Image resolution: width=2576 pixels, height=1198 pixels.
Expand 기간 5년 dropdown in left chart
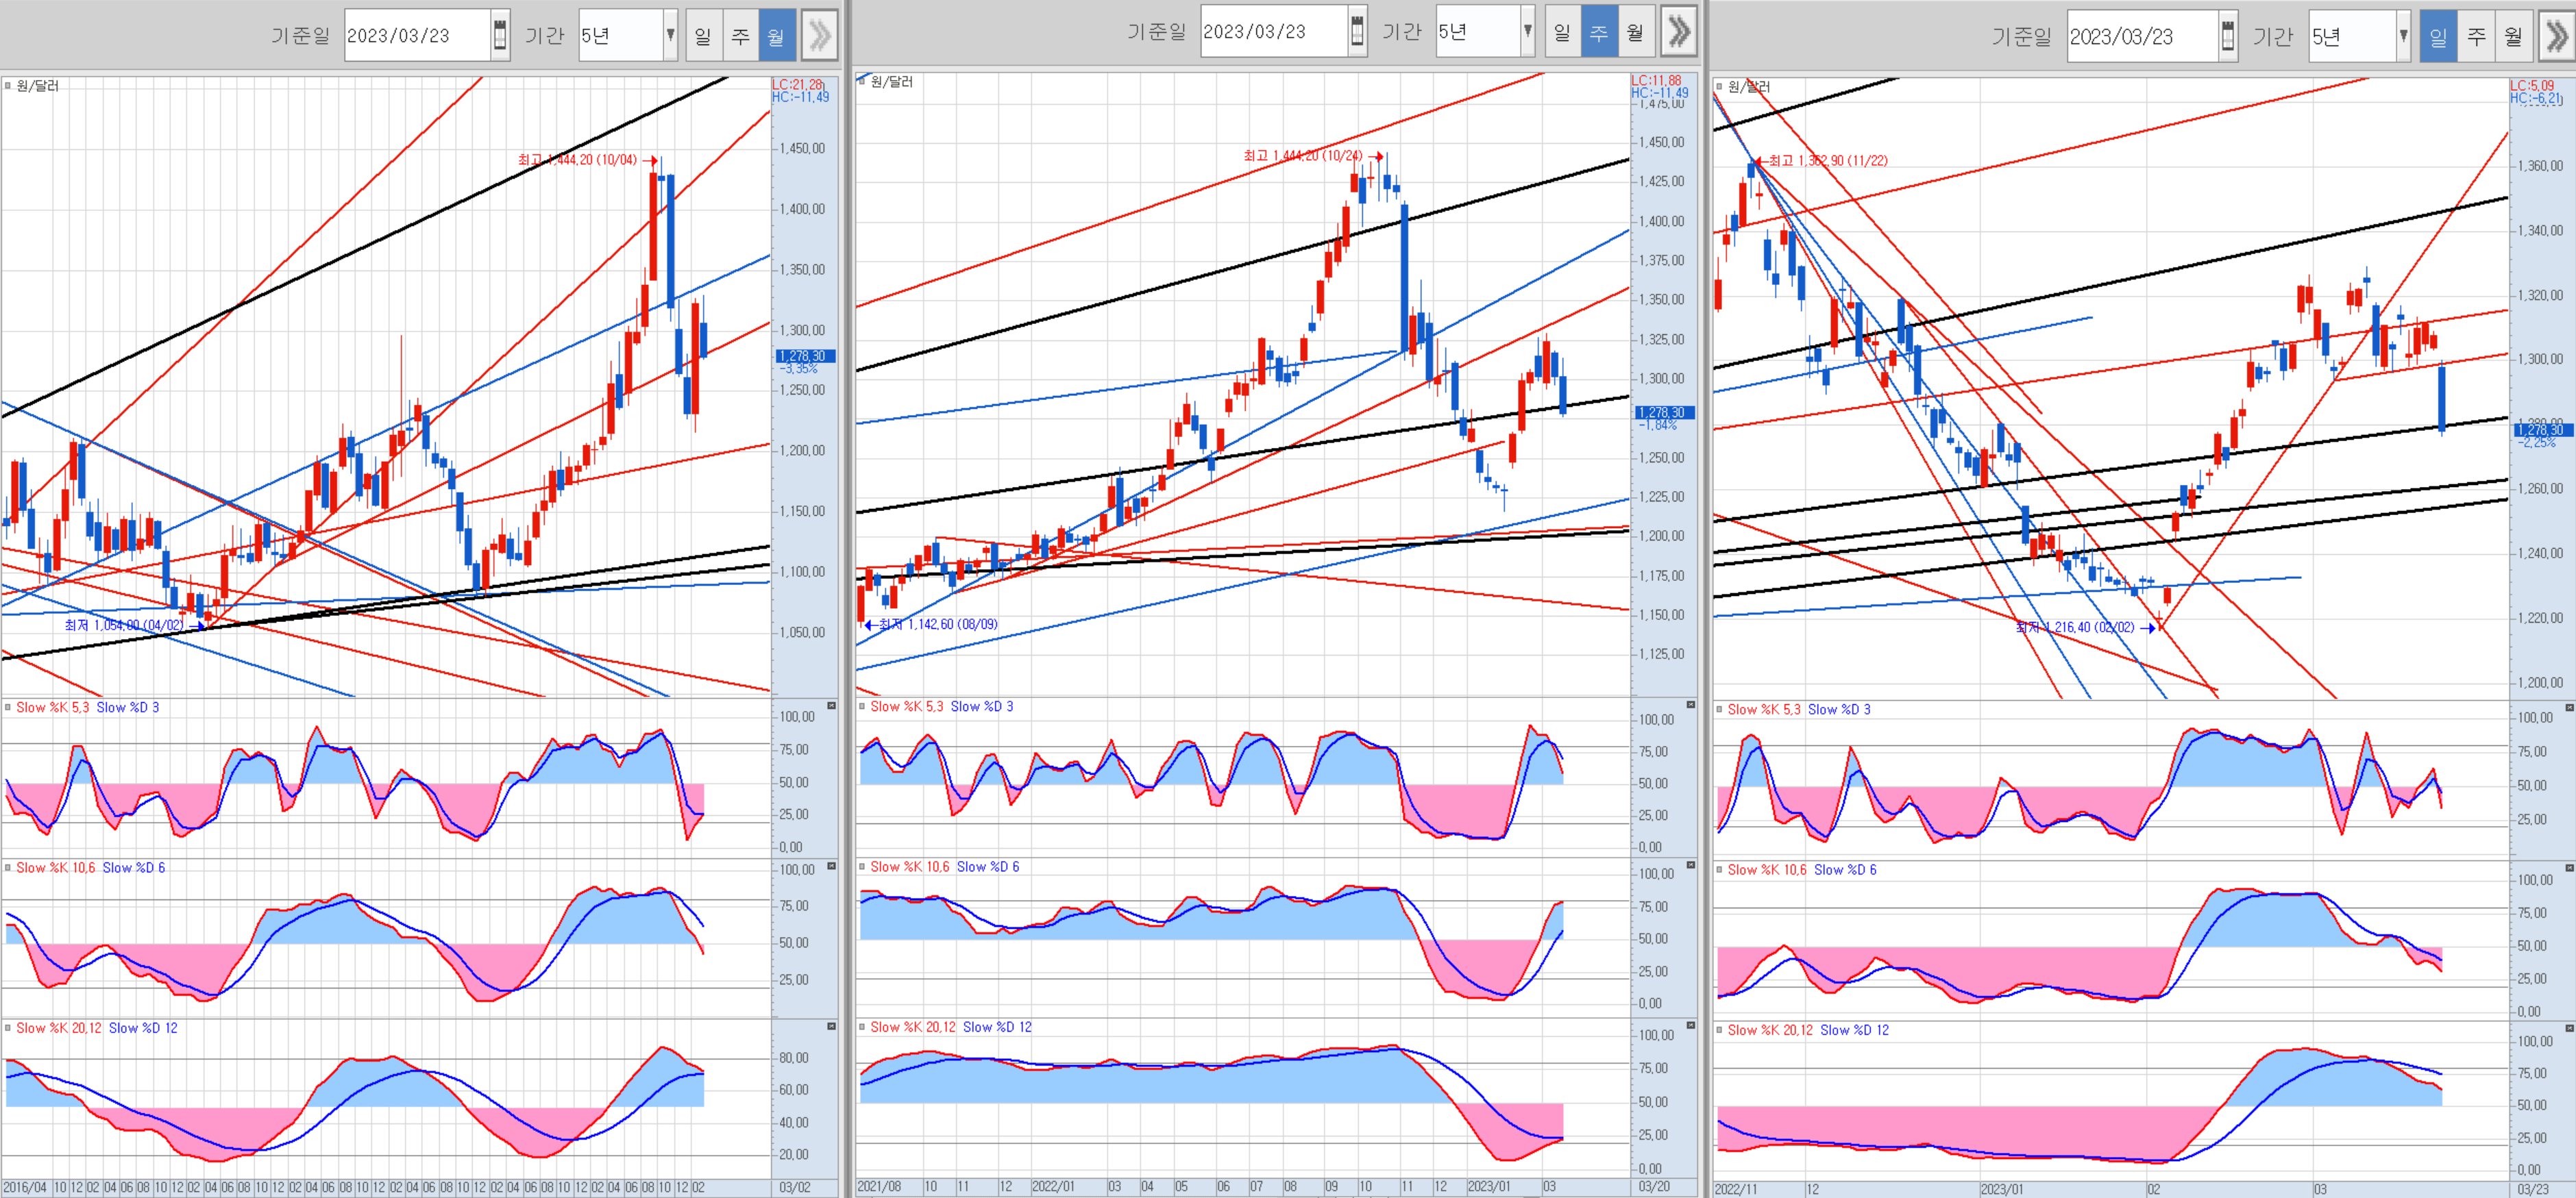(670, 36)
